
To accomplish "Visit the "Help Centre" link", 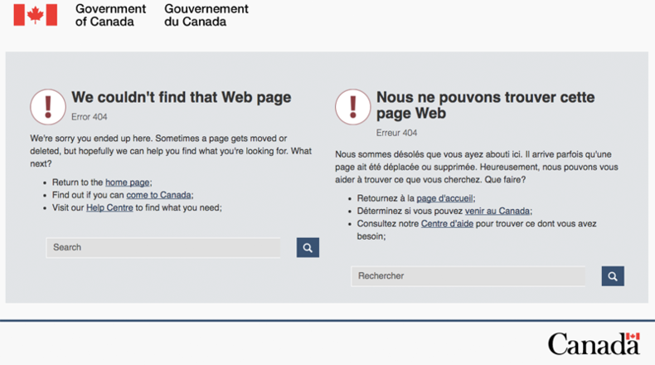I will click(109, 207).
